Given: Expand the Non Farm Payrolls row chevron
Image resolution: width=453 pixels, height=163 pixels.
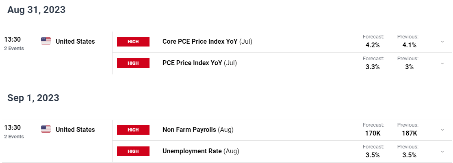Looking at the screenshot, I should [x=442, y=130].
